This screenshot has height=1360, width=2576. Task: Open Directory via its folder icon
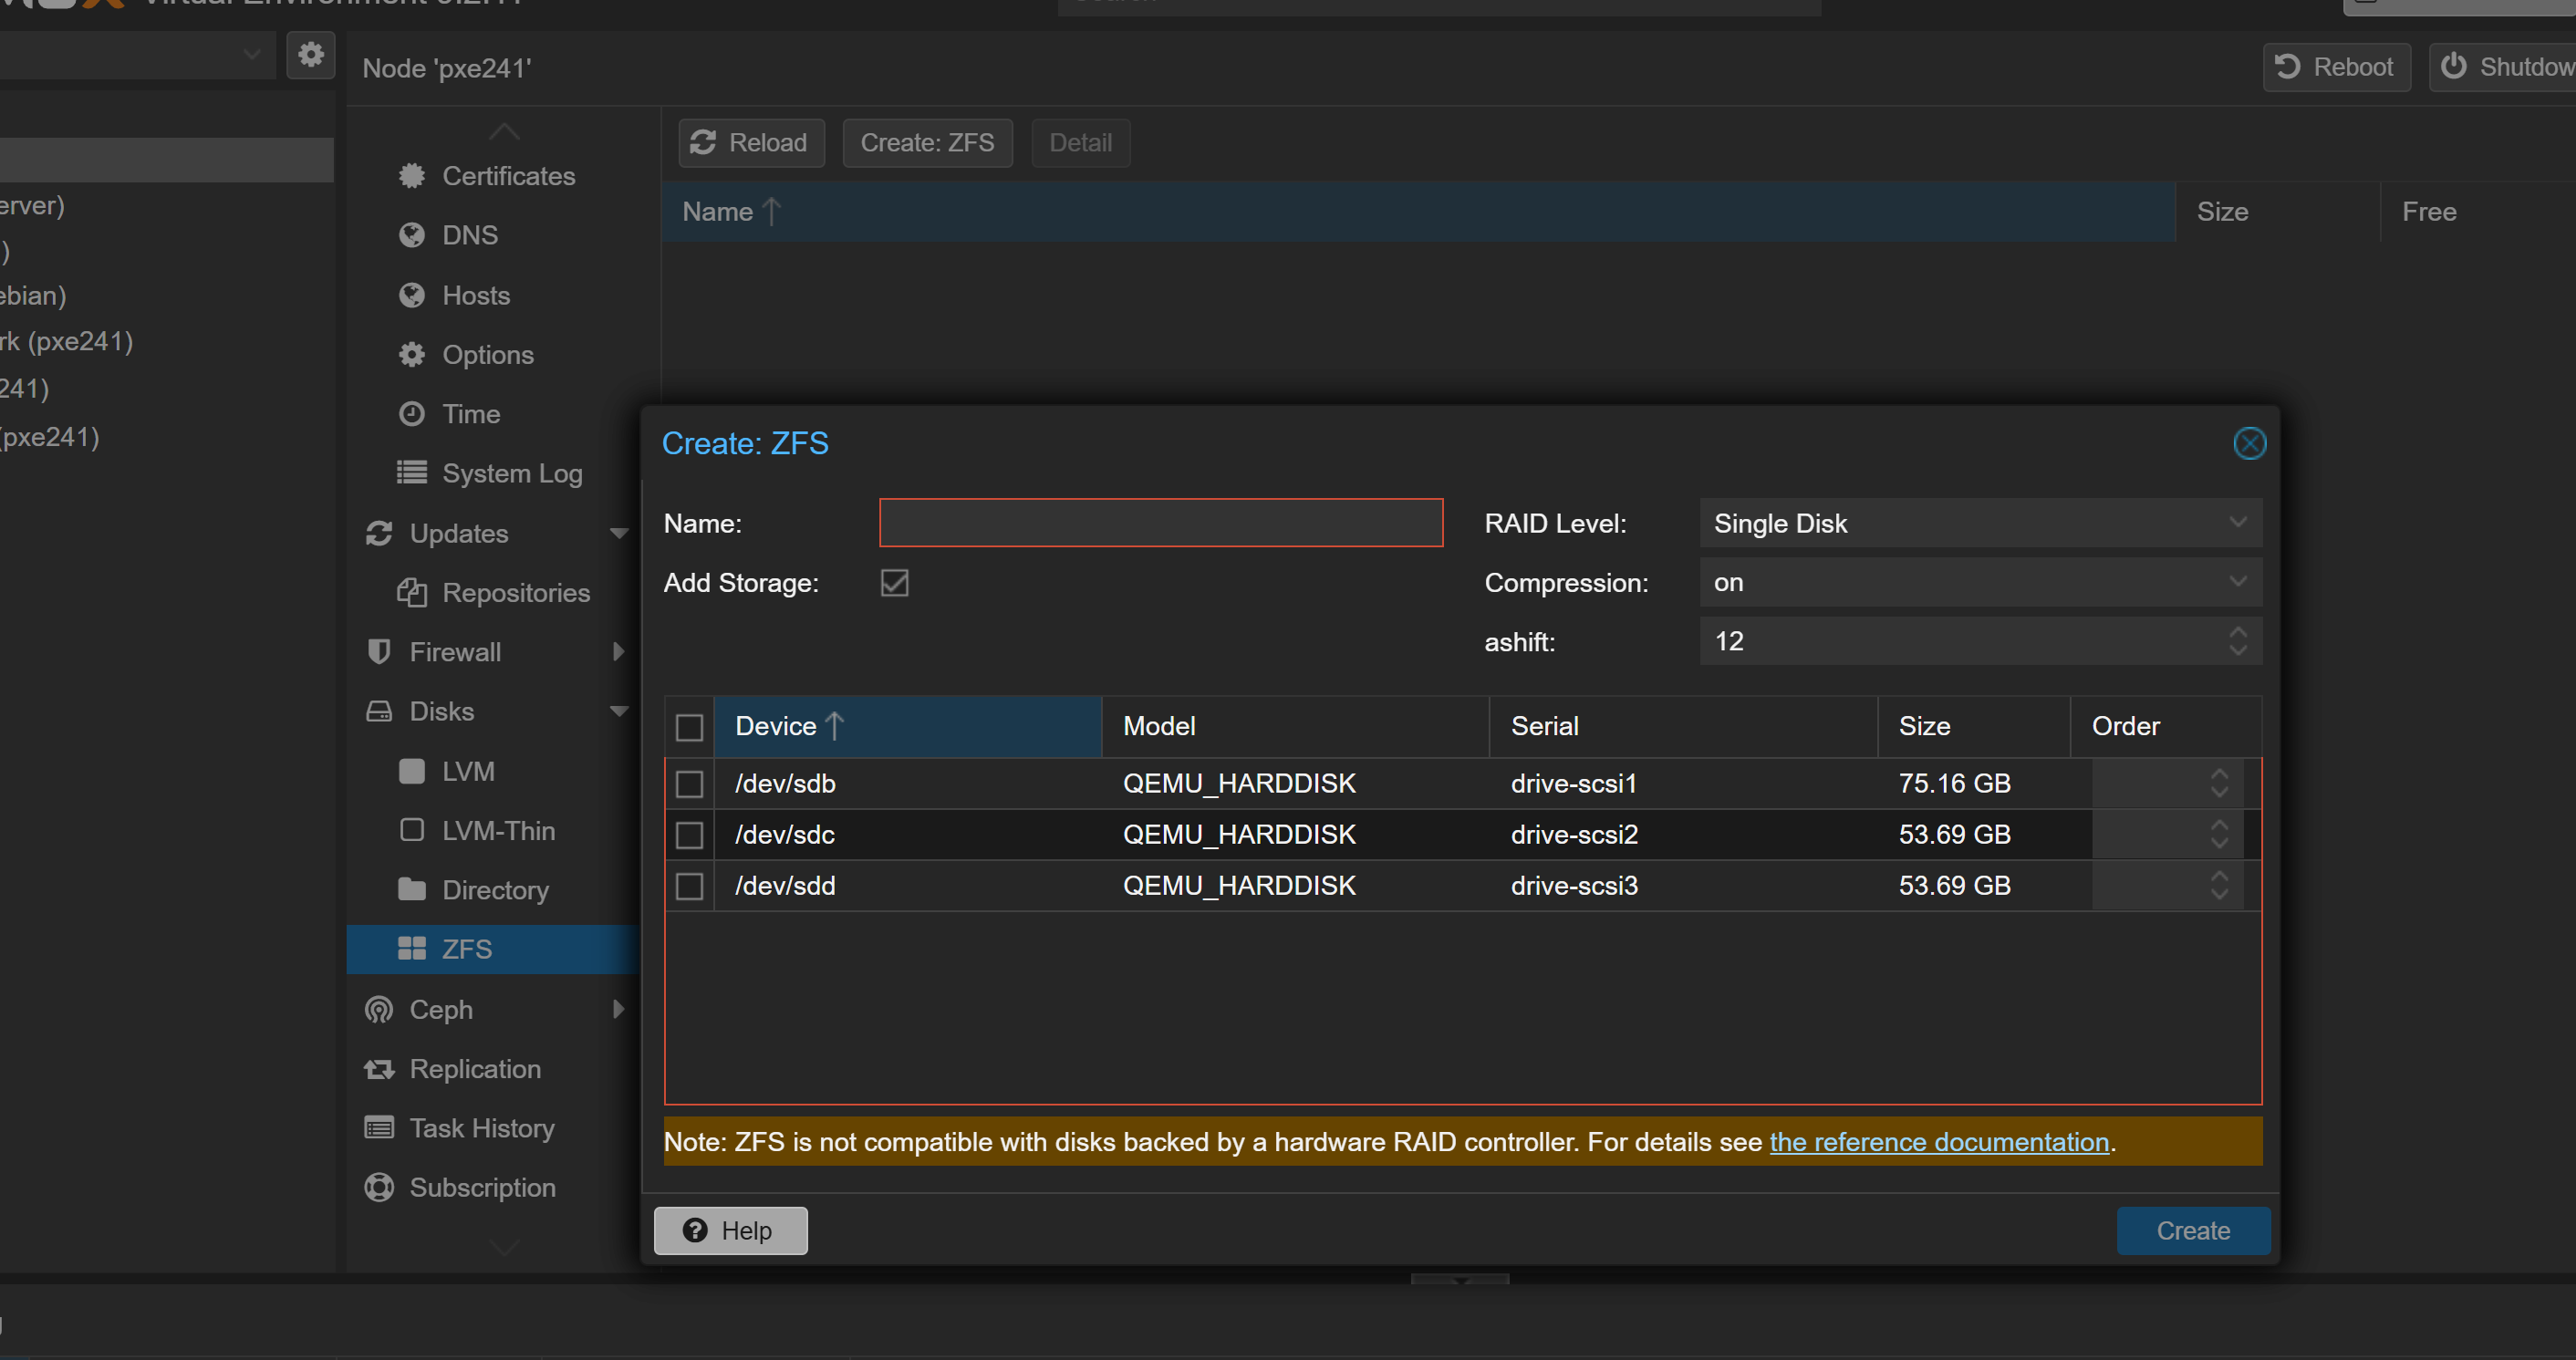[x=412, y=890]
